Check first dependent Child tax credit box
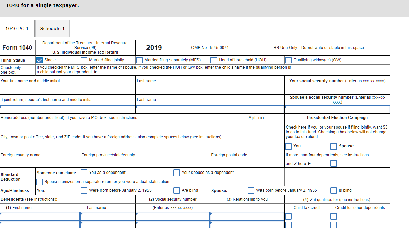409x229 pixels. tap(288, 216)
